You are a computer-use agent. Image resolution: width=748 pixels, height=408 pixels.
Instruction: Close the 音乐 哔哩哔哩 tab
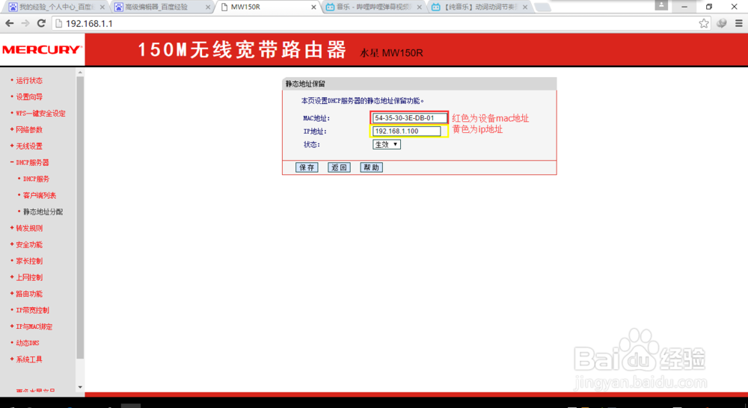[420, 7]
